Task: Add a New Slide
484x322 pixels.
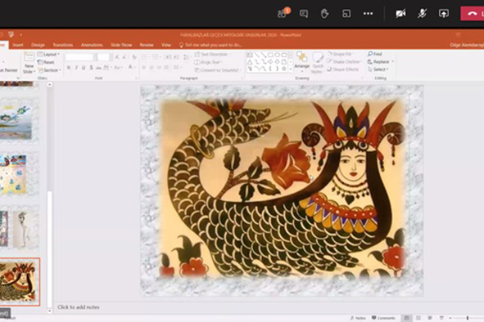Action: pos(29,63)
